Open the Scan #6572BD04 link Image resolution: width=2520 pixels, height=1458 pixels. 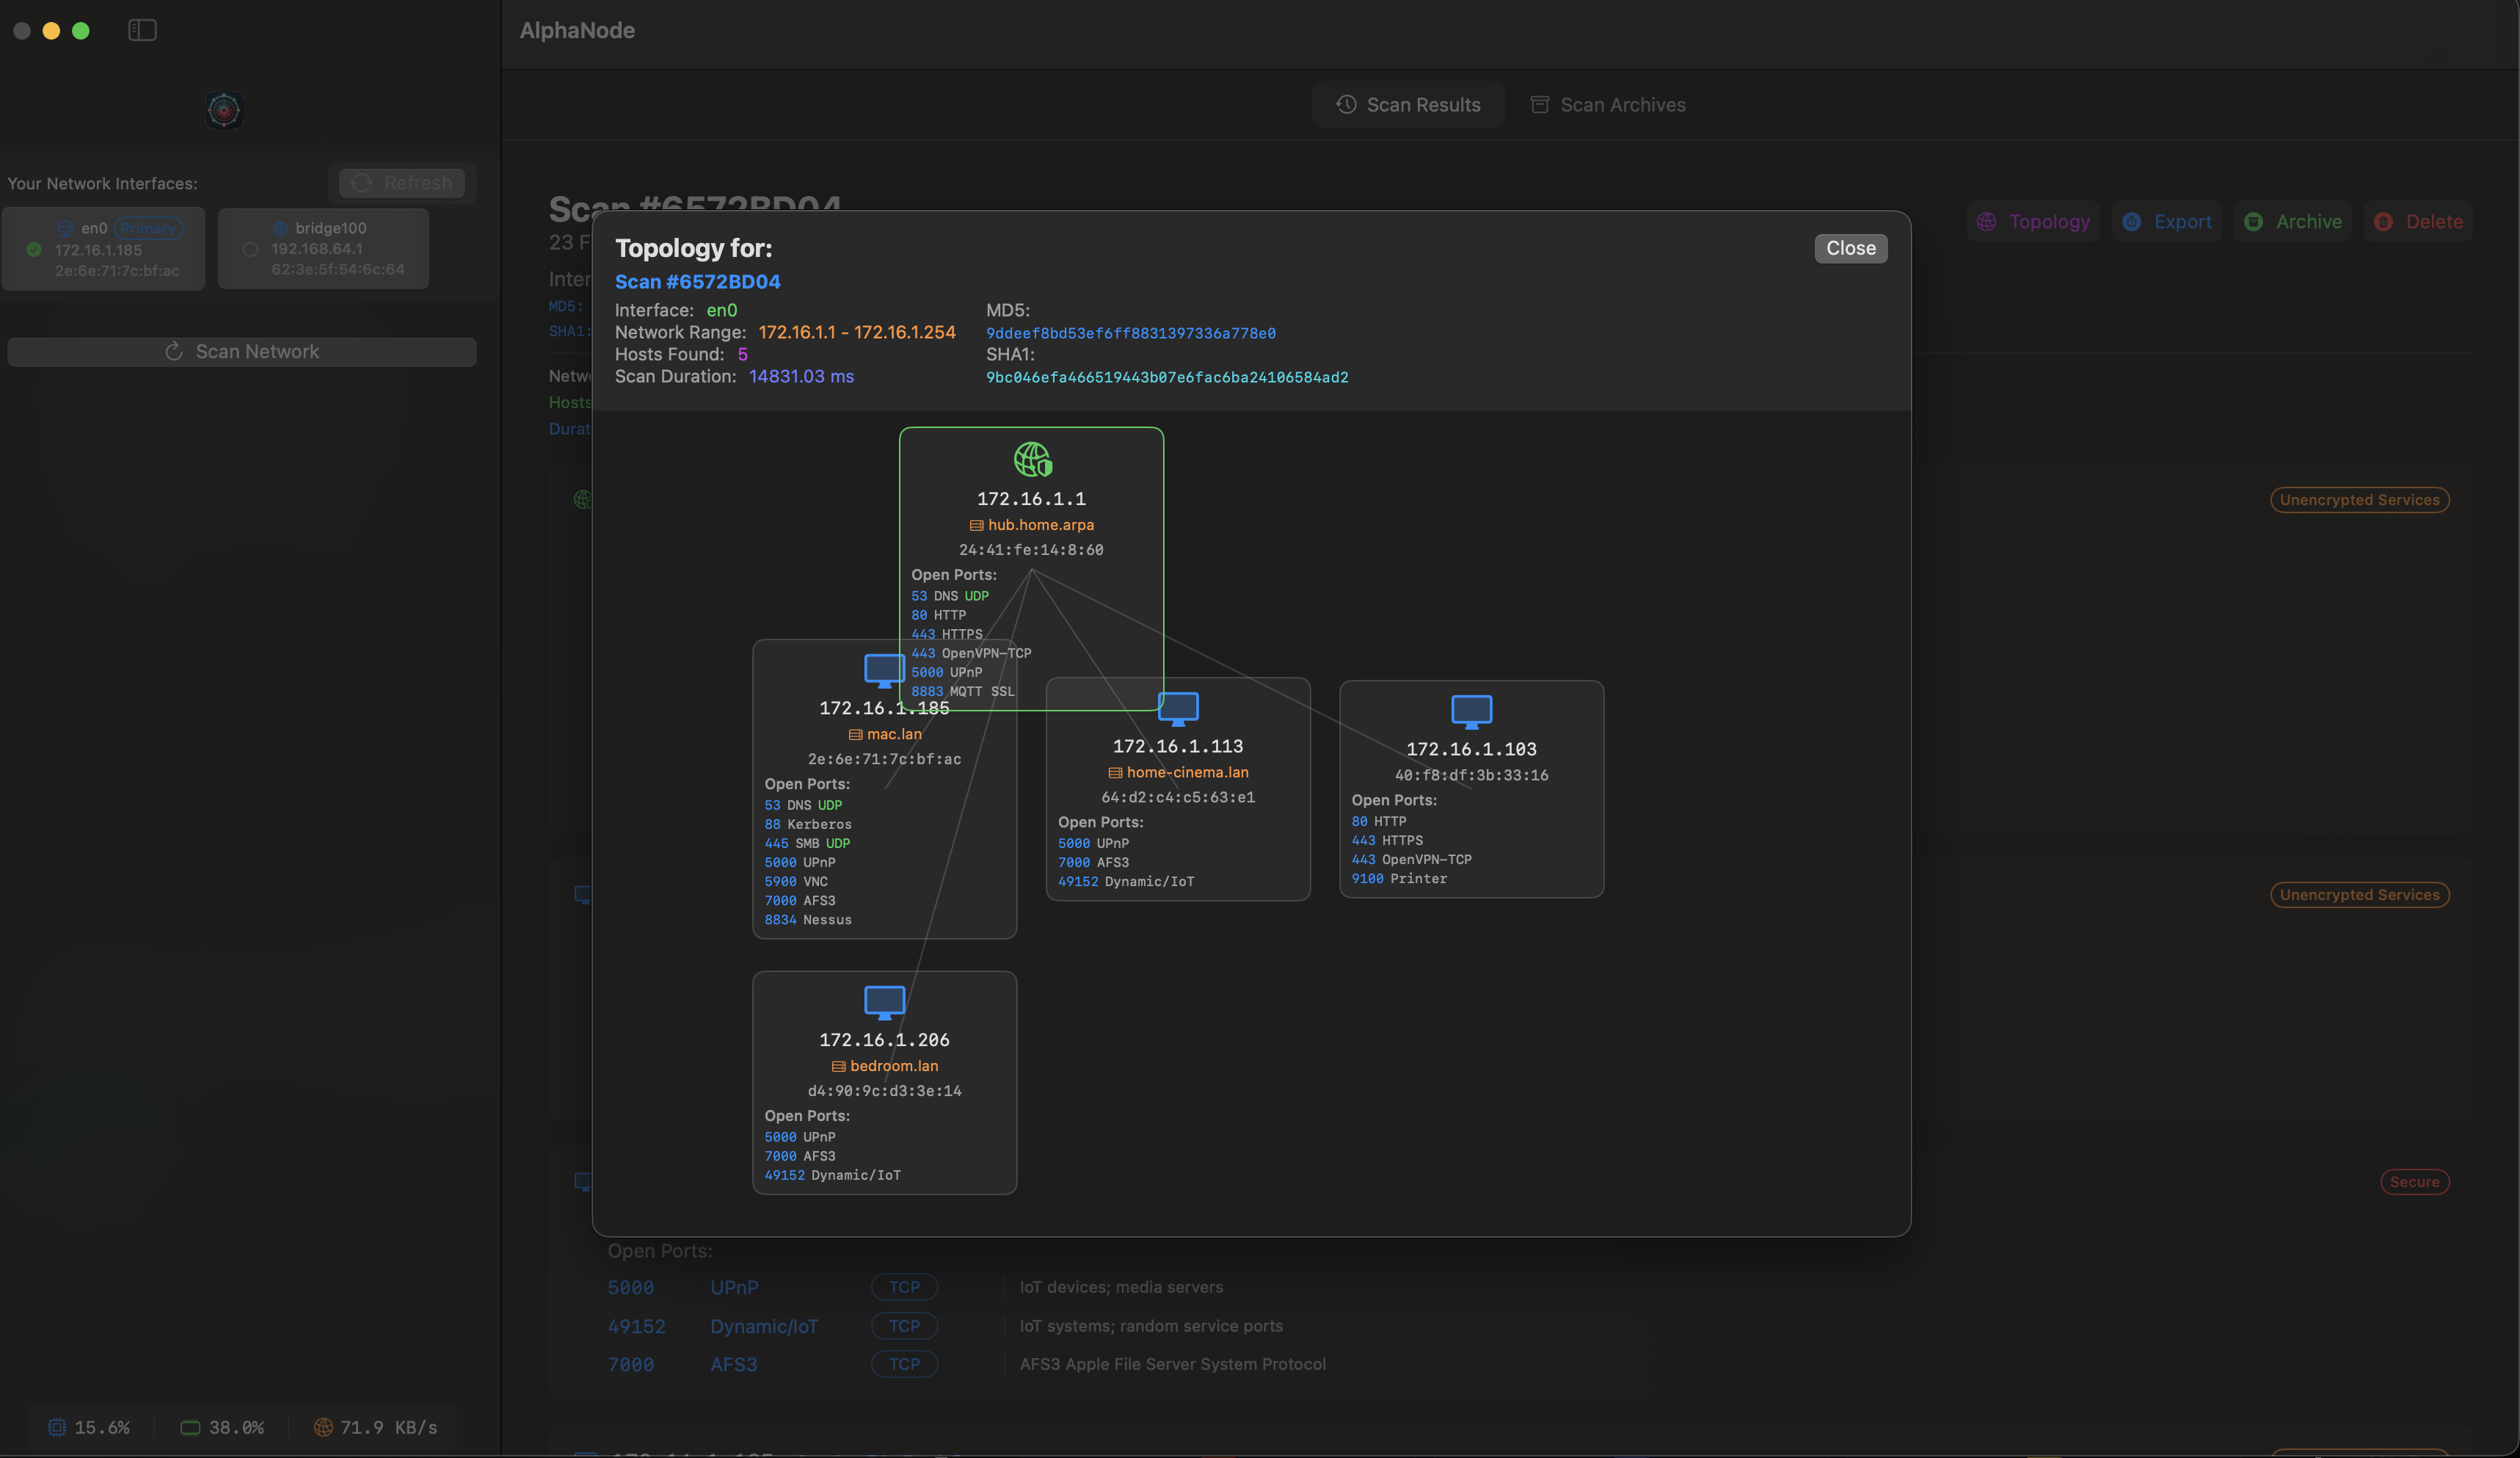(698, 281)
